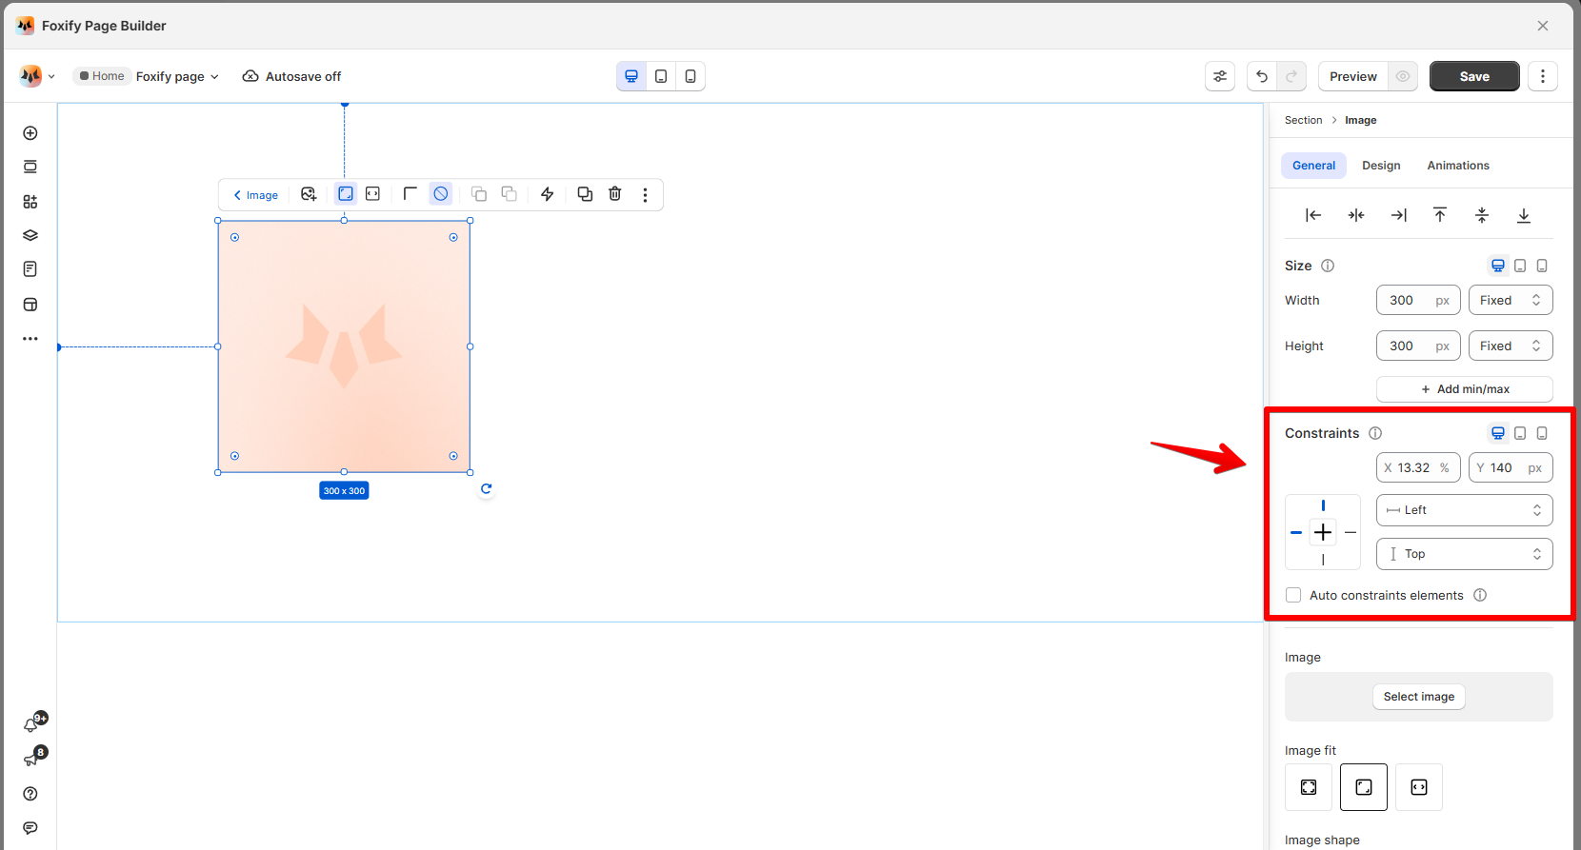The height and width of the screenshot is (850, 1581).
Task: Open the top bar kebab menu
Action: pos(1543,76)
